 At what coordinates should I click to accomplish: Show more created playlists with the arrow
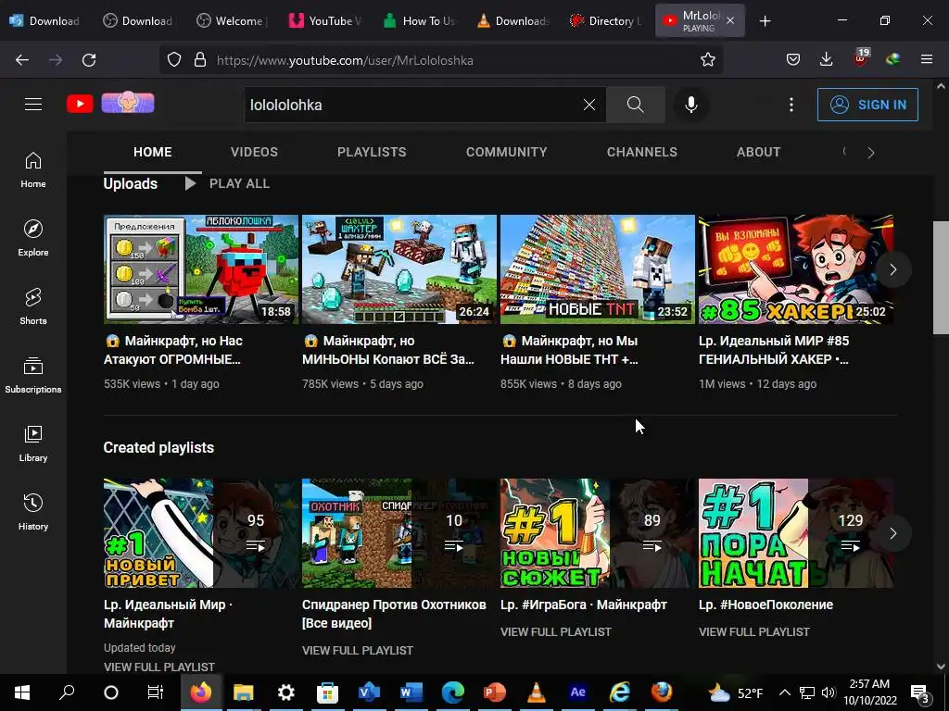point(892,533)
